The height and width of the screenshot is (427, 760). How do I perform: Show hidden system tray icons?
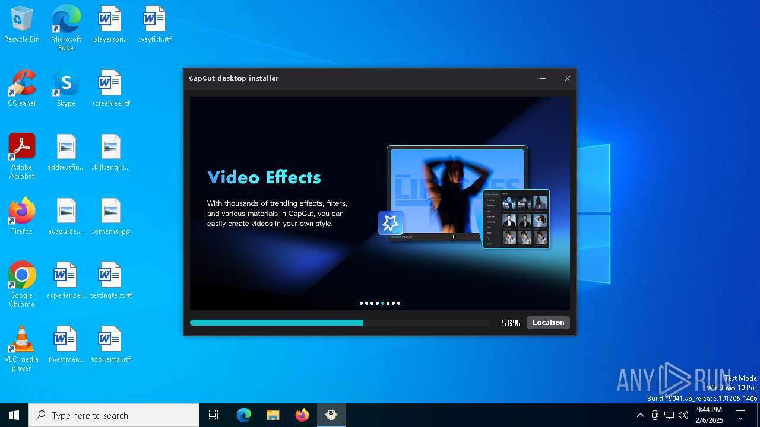(640, 415)
